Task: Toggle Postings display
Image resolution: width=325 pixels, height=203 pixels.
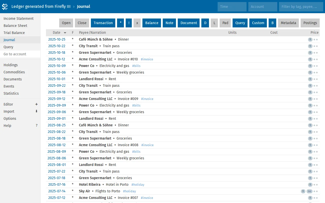Action: coord(310,23)
